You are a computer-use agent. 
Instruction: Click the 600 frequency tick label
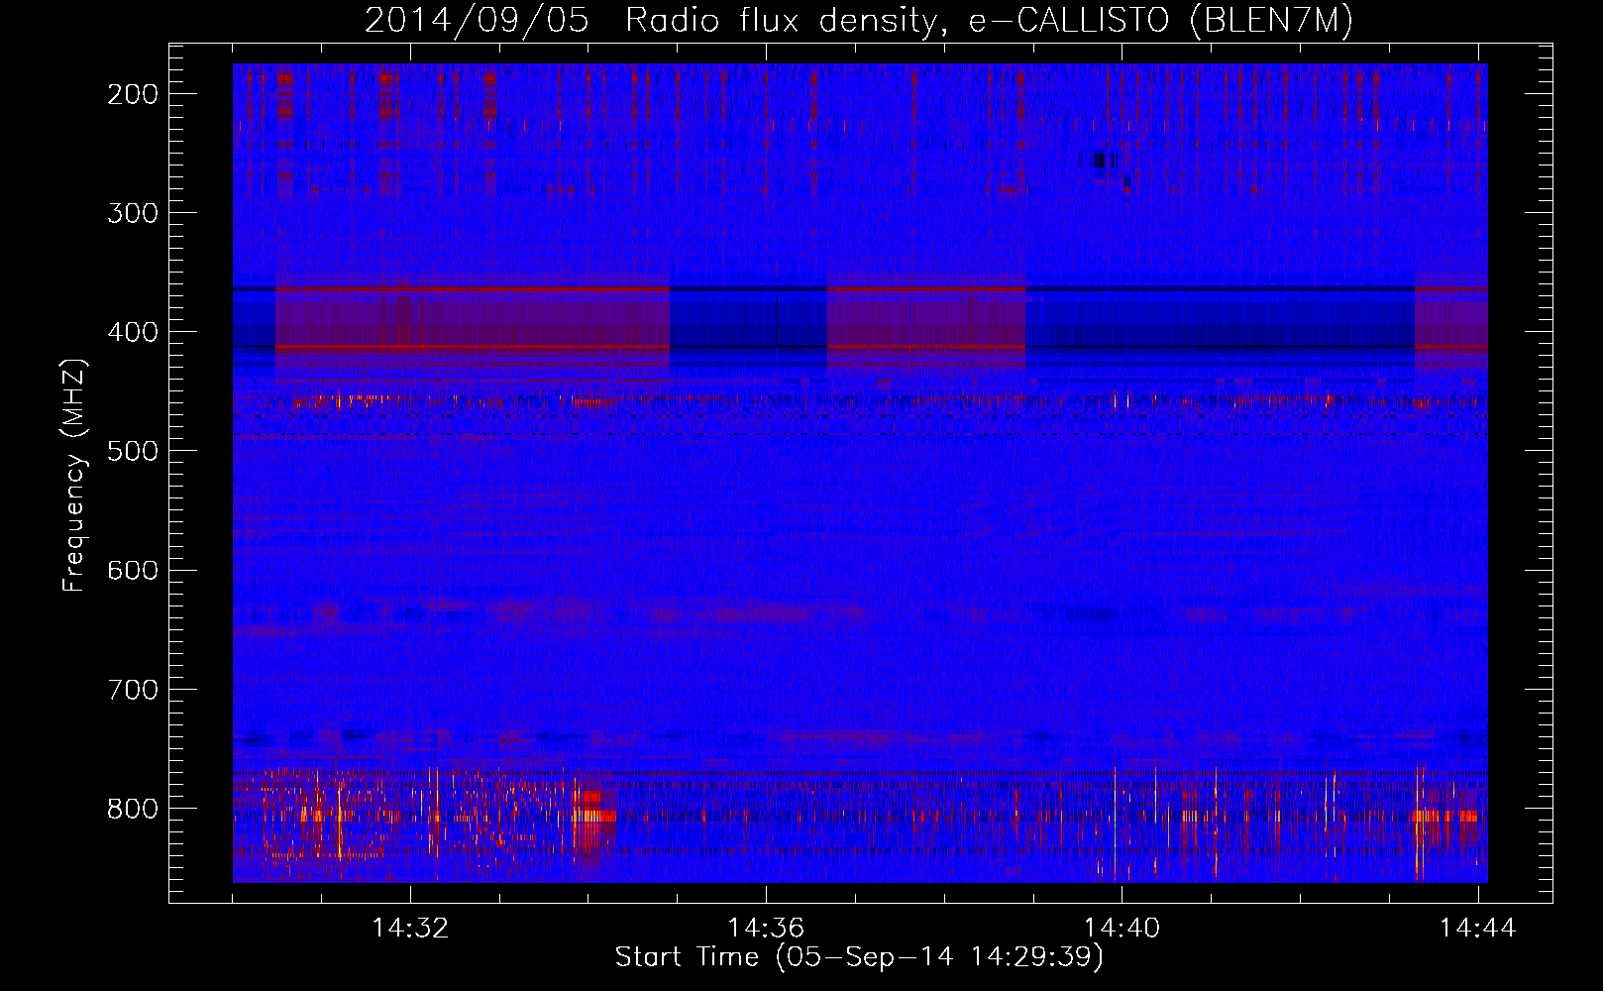tap(132, 570)
